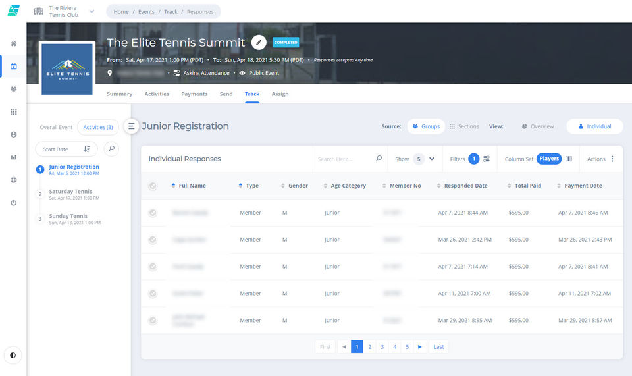Viewport: 632px width, 376px height.
Task: Open the home icon in left sidebar
Action: pos(14,43)
